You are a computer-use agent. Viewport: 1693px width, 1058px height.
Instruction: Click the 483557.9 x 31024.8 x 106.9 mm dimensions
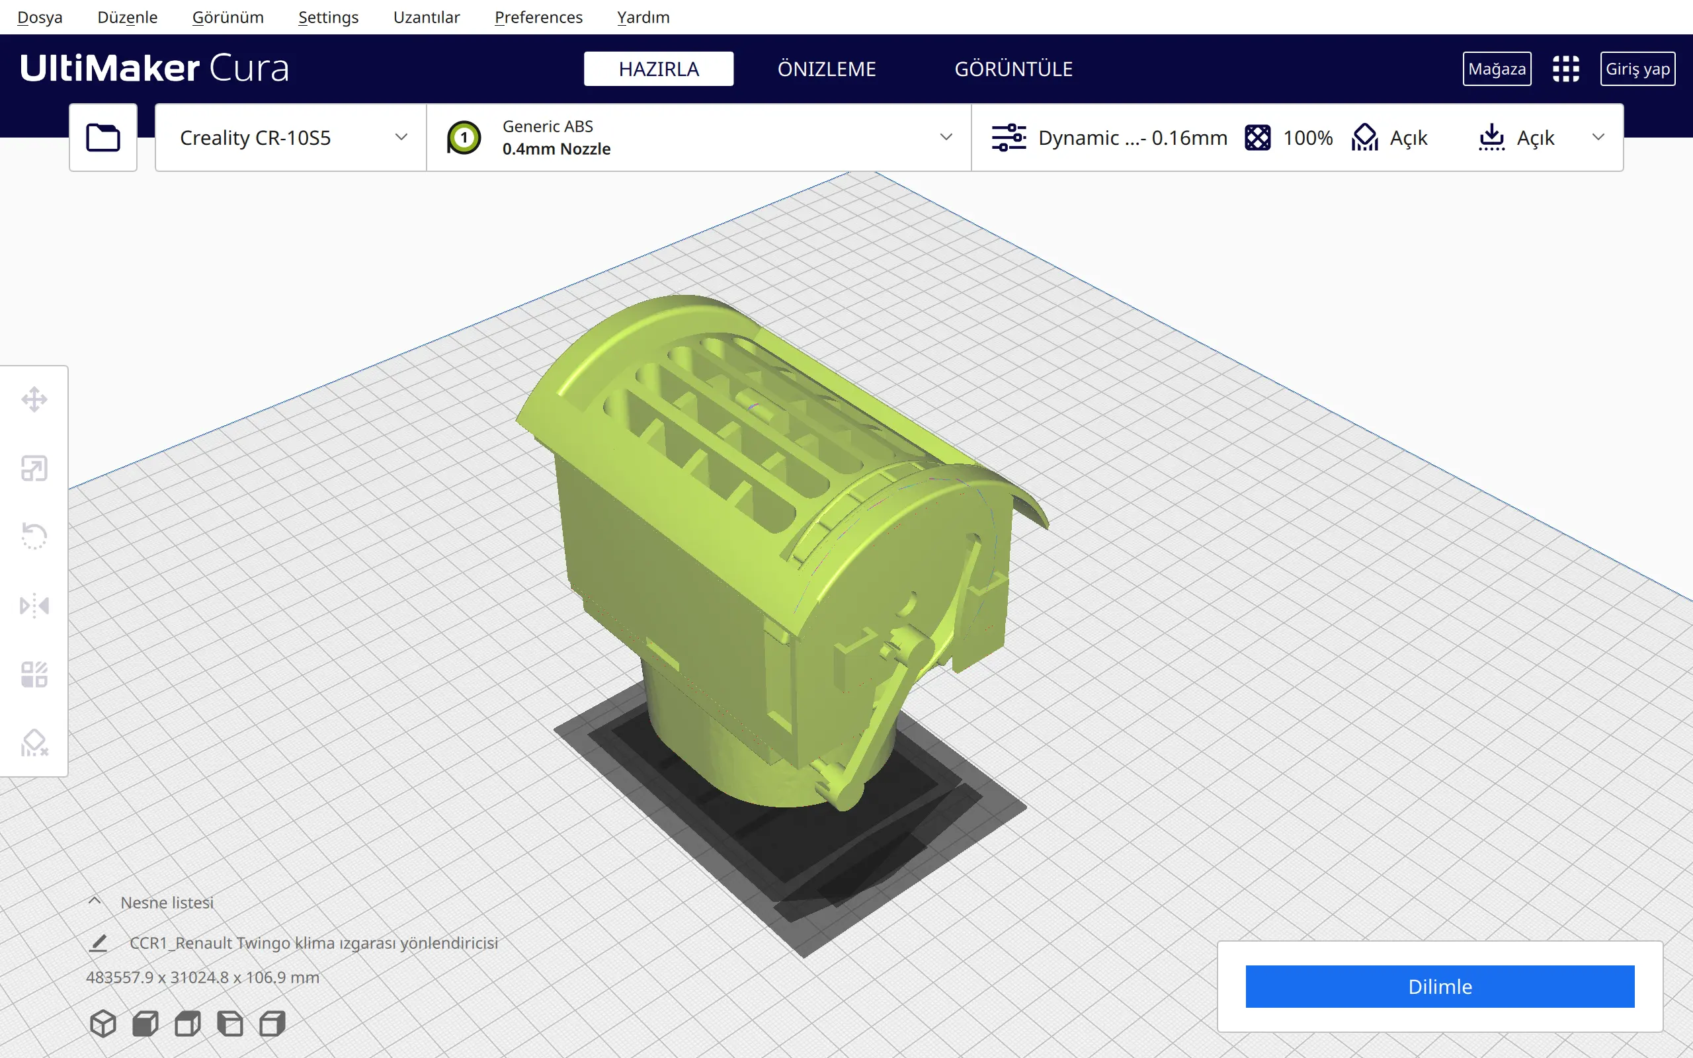(202, 977)
